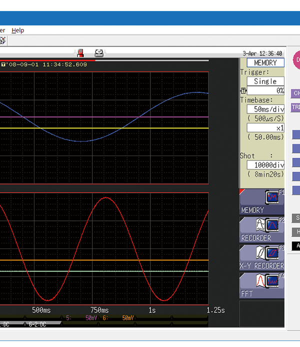Select the F4 FFT function button

(x=261, y=285)
